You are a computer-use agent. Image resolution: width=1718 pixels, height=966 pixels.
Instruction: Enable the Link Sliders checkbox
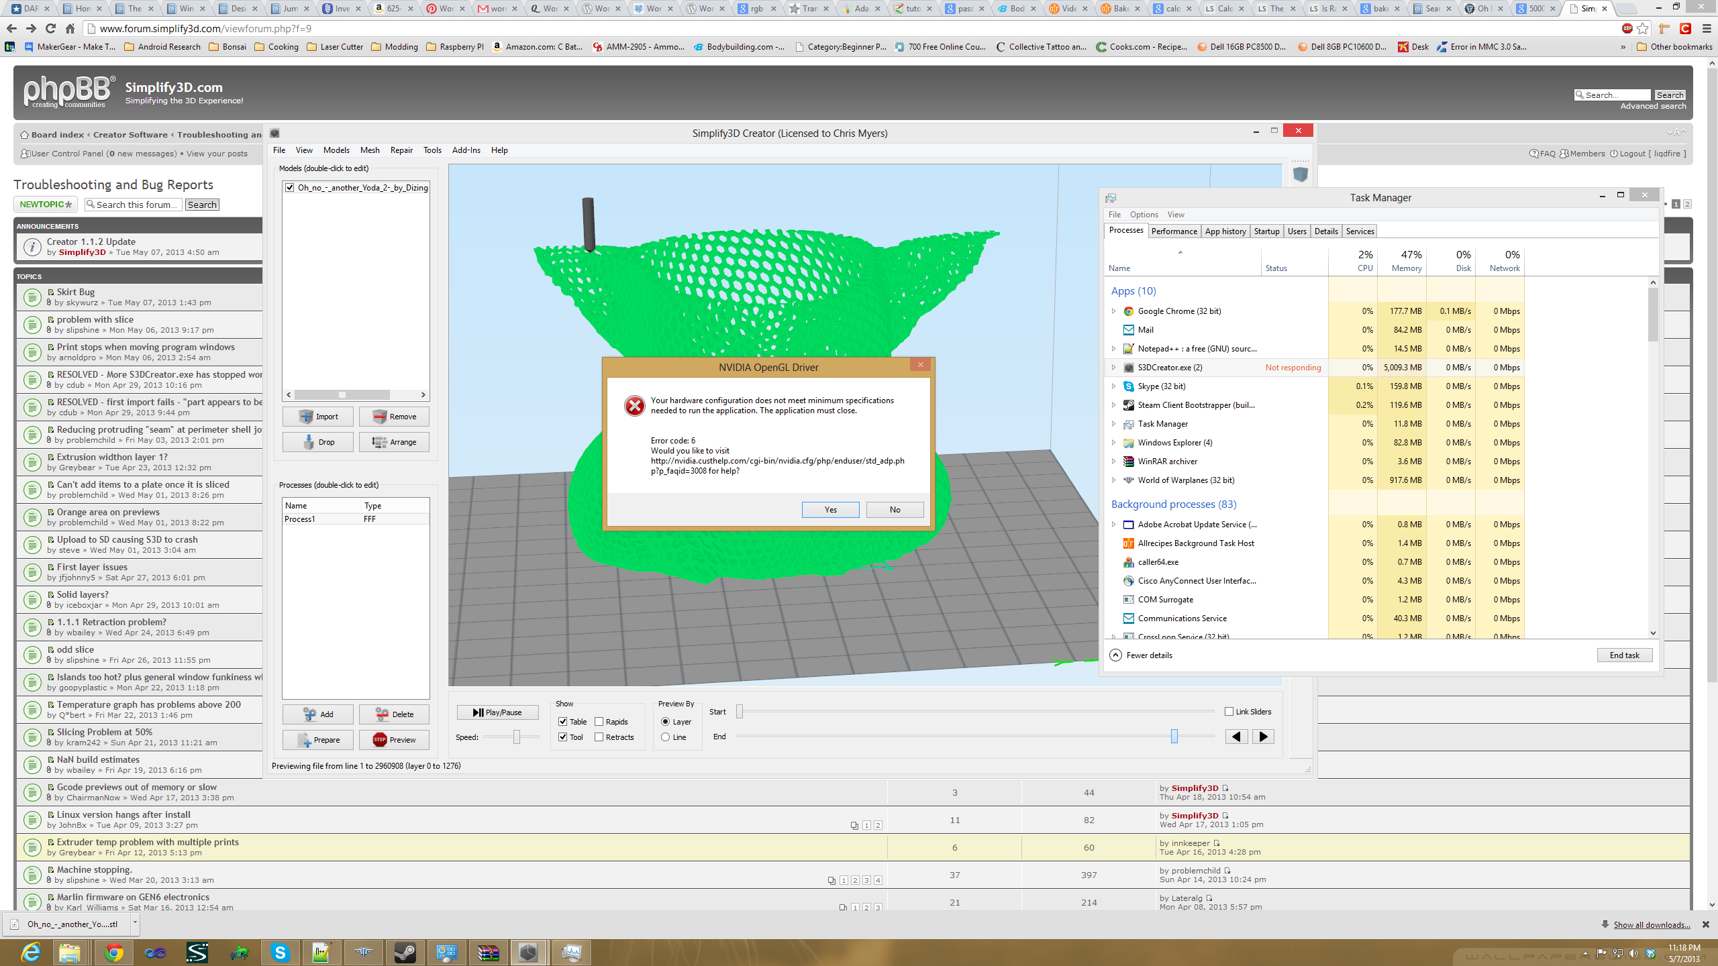click(x=1229, y=712)
